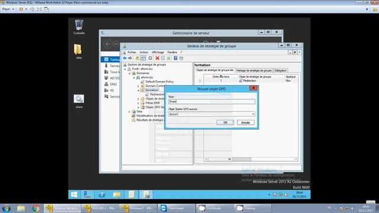The width and height of the screenshot is (379, 213).
Task: Click the Ordre des liens column header
Action: coord(221,76)
